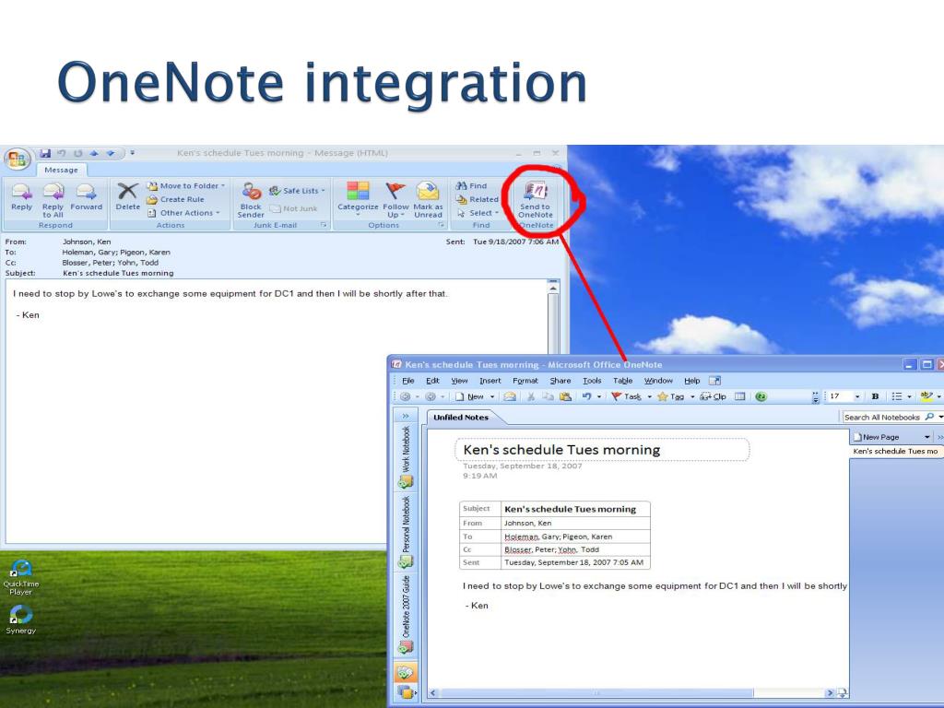
Task: Click the Office button in Outlook message
Action: pos(17,159)
